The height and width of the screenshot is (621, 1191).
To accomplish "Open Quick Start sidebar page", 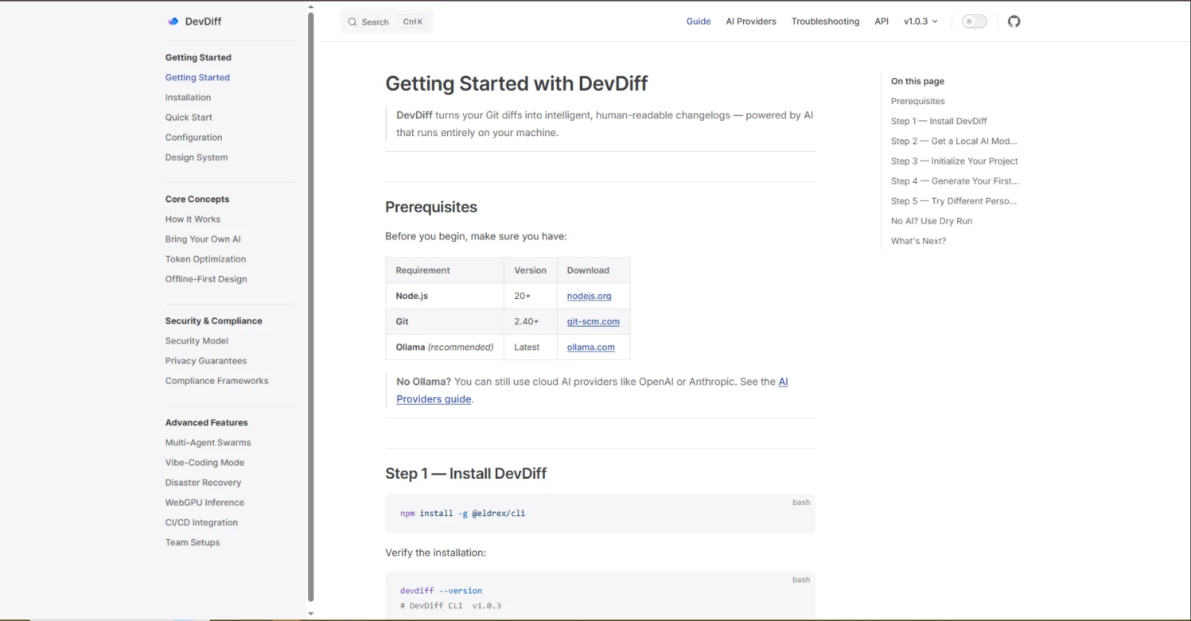I will point(188,118).
